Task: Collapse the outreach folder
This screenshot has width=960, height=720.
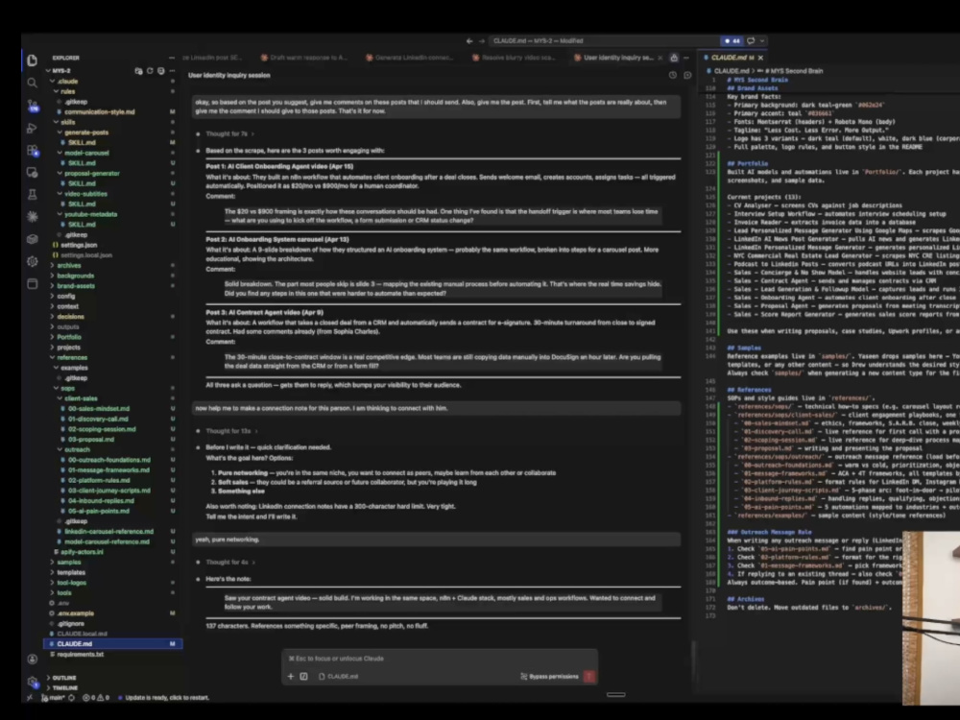Action: point(73,450)
